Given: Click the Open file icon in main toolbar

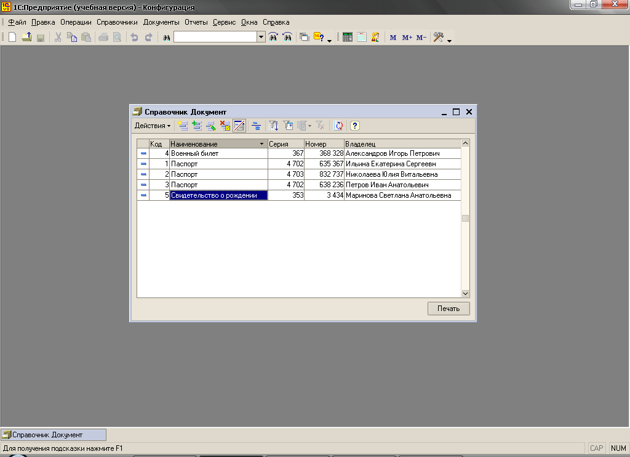Looking at the screenshot, I should [x=26, y=38].
